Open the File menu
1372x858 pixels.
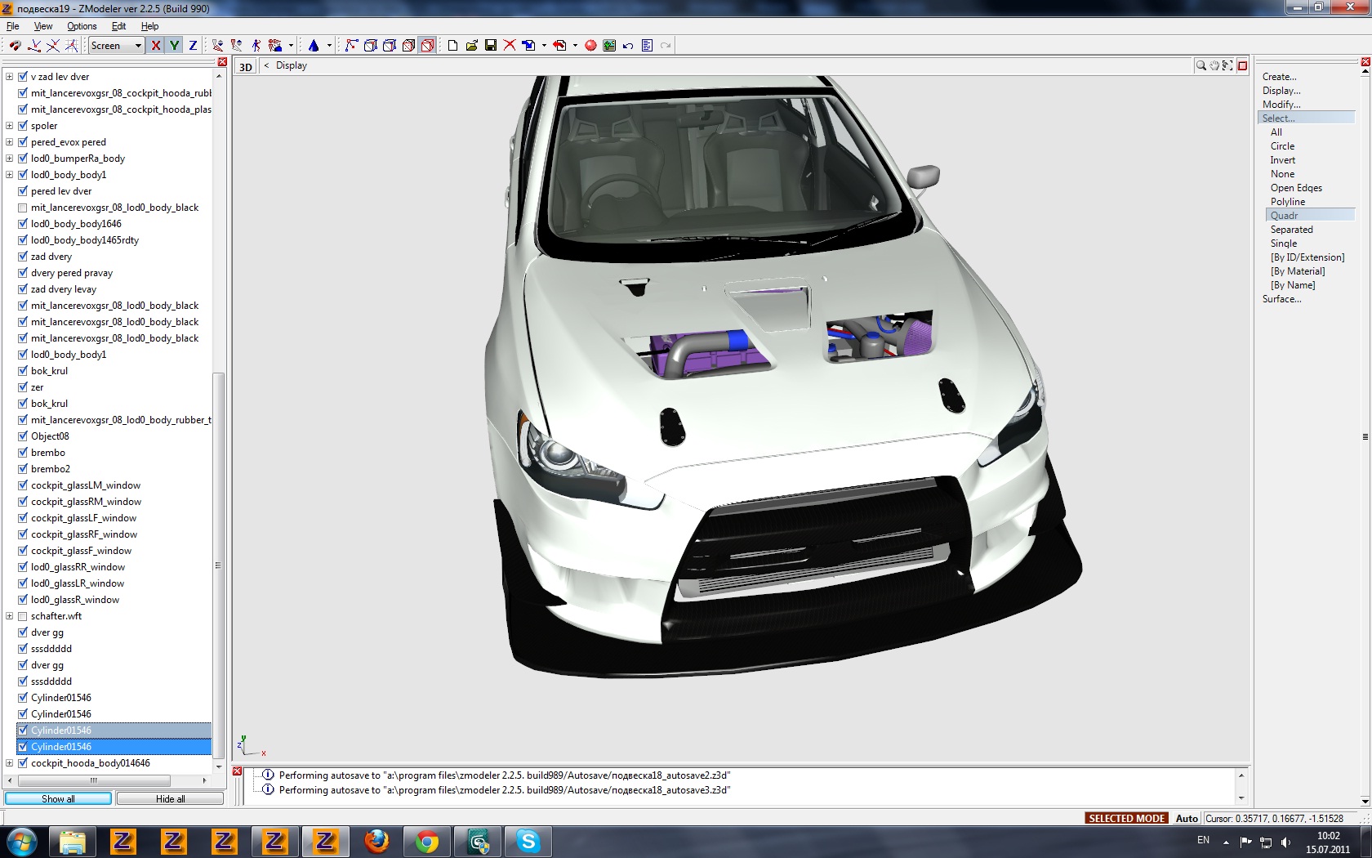(13, 26)
